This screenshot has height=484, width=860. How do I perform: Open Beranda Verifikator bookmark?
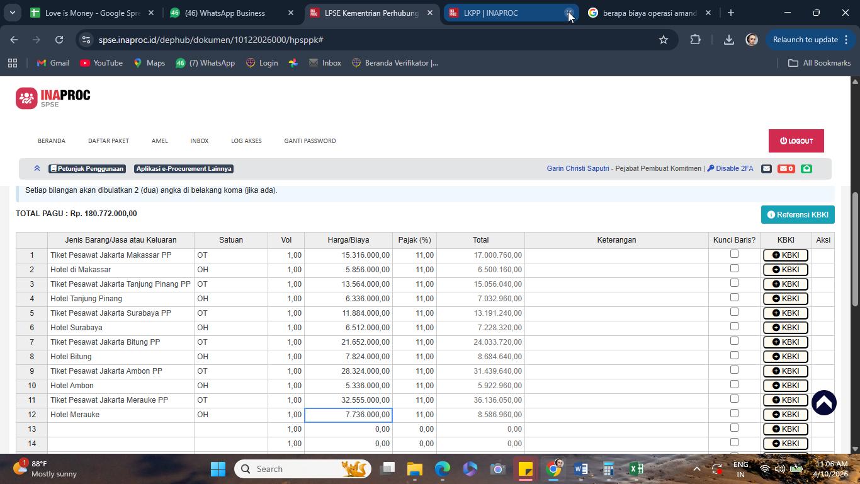tap(394, 63)
